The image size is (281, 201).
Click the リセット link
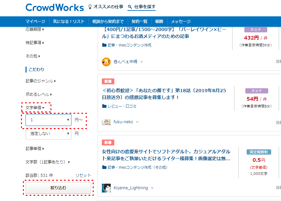pyautogui.click(x=83, y=176)
